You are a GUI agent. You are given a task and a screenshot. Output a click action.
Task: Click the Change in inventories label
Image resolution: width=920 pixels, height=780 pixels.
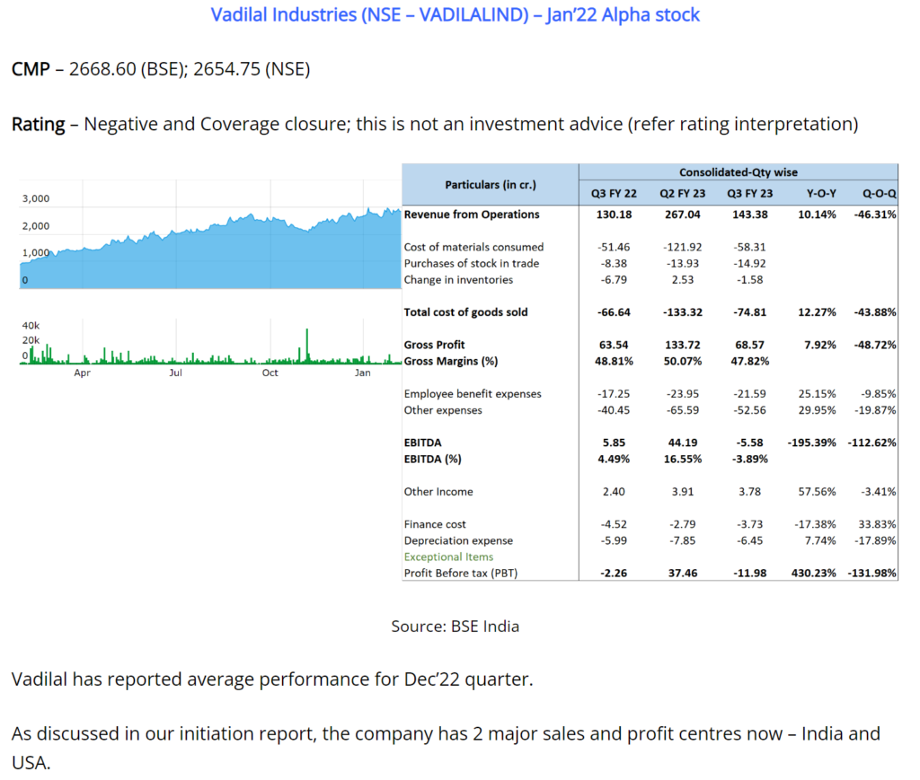[x=458, y=280]
